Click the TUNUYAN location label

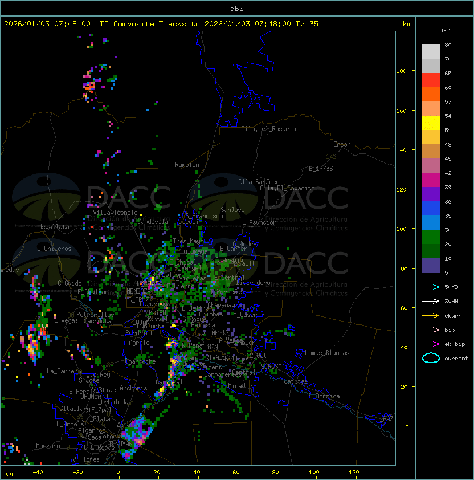pyautogui.click(x=121, y=444)
